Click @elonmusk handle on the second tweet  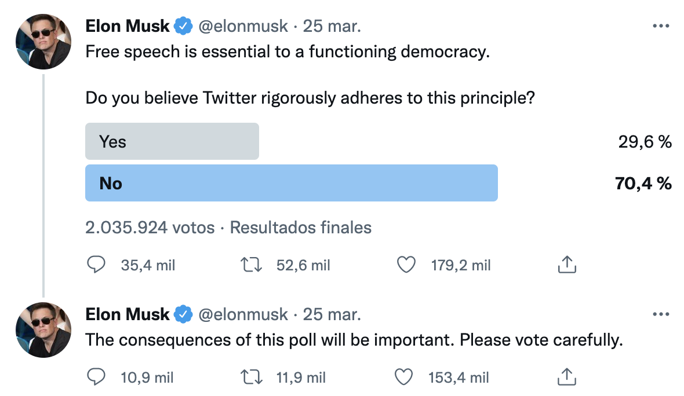(x=243, y=314)
